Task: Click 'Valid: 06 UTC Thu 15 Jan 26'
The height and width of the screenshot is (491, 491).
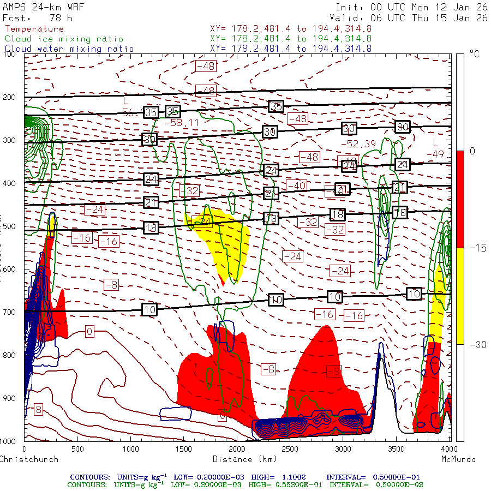Action: coord(408,18)
